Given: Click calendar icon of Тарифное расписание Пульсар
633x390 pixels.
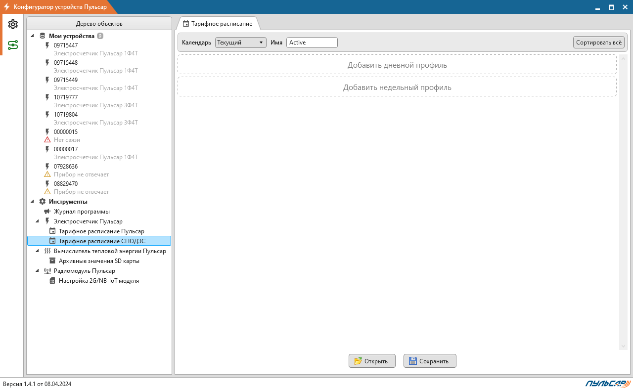Looking at the screenshot, I should point(52,231).
